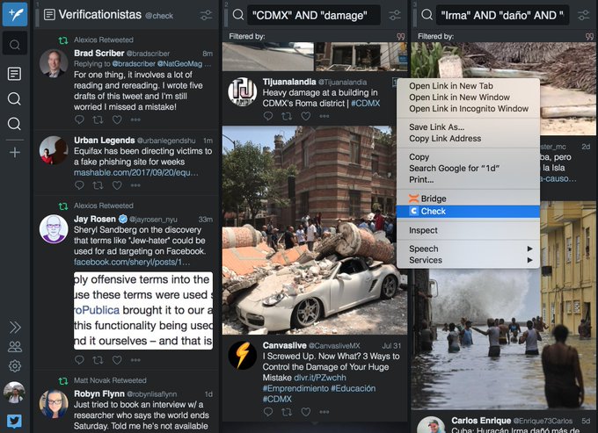The height and width of the screenshot is (433, 598).
Task: Reply to Brad Scriber's tweet
Action: click(x=79, y=119)
